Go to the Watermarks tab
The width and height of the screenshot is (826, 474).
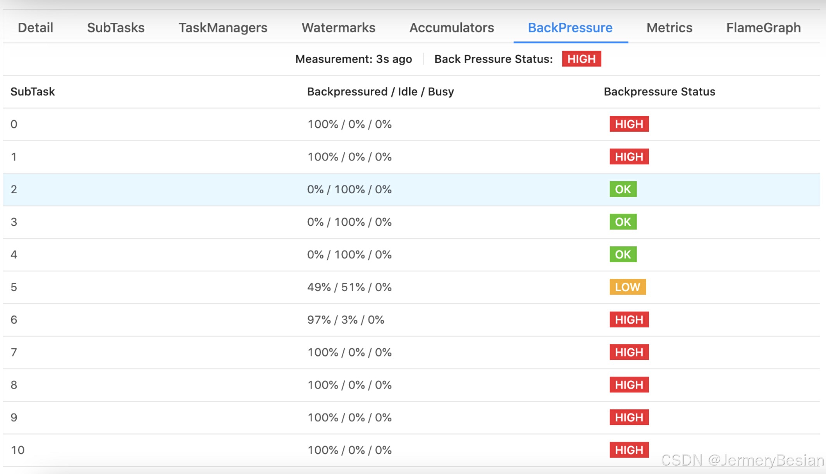point(339,27)
